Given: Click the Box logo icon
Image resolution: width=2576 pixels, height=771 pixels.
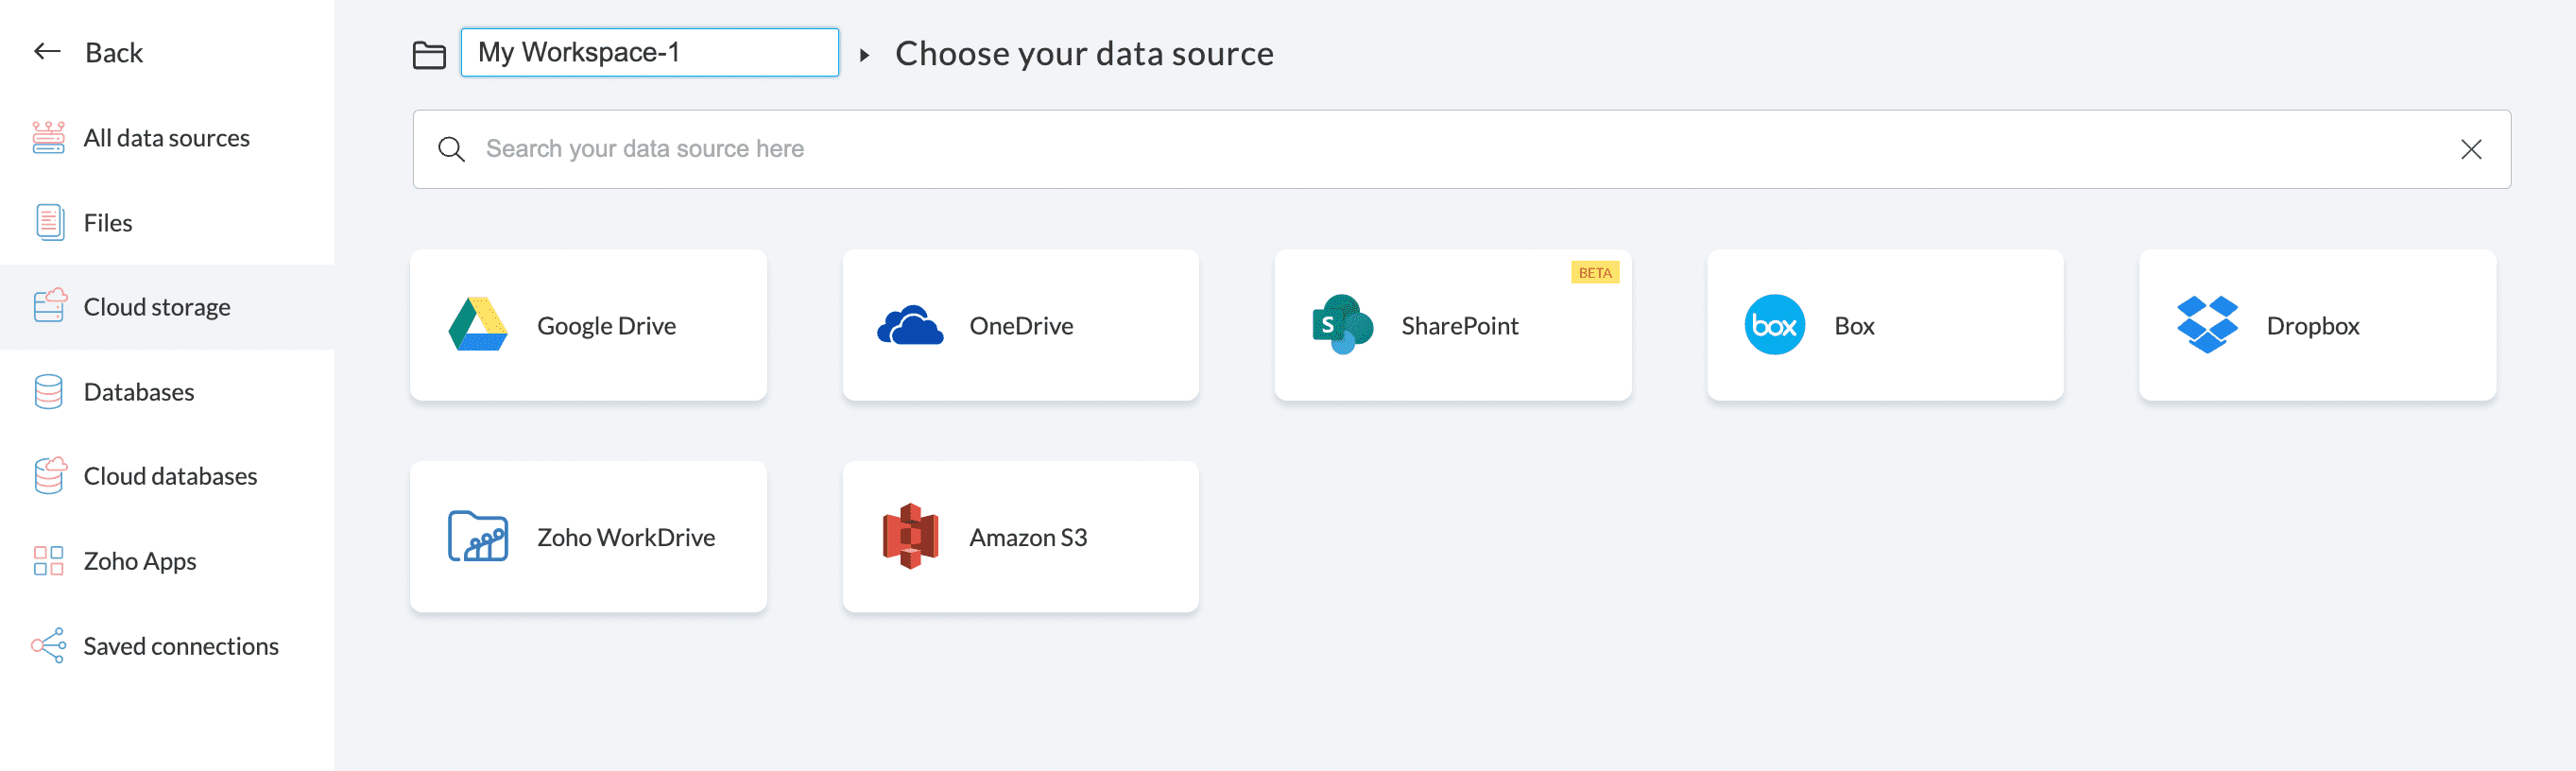Looking at the screenshot, I should [1774, 325].
